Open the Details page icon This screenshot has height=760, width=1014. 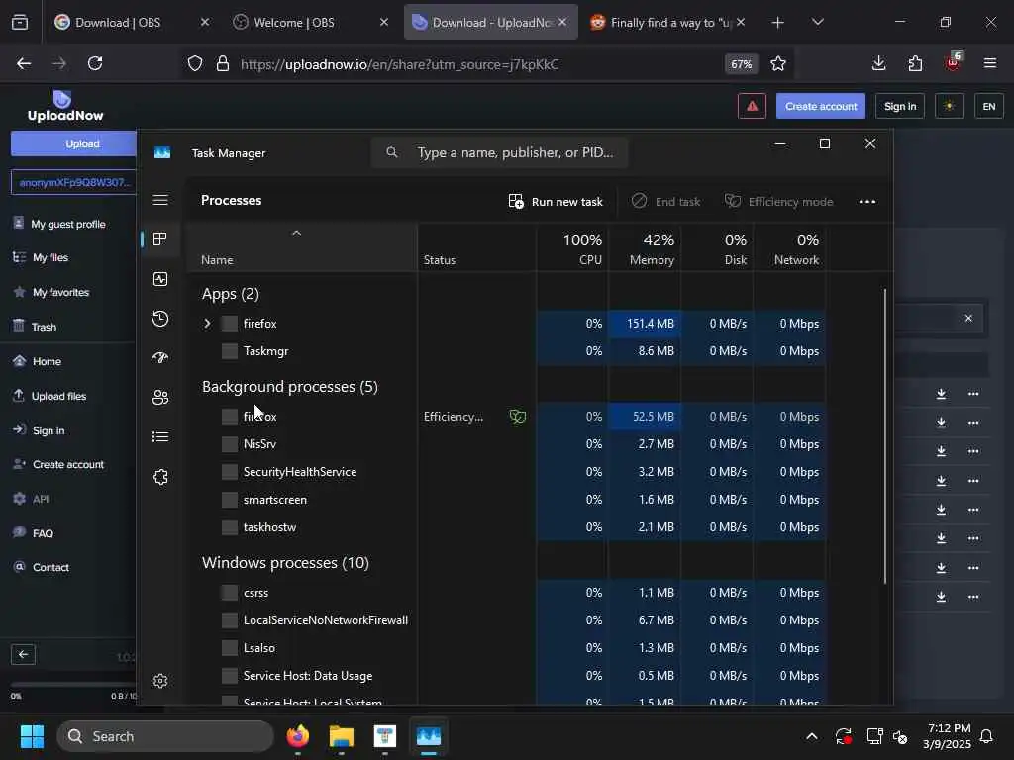point(160,437)
